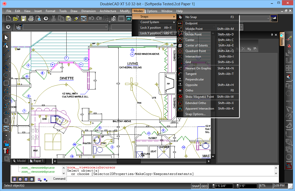This screenshot has width=295, height=191.
Task: Toggle Grid snap mode
Action: (x=208, y=62)
